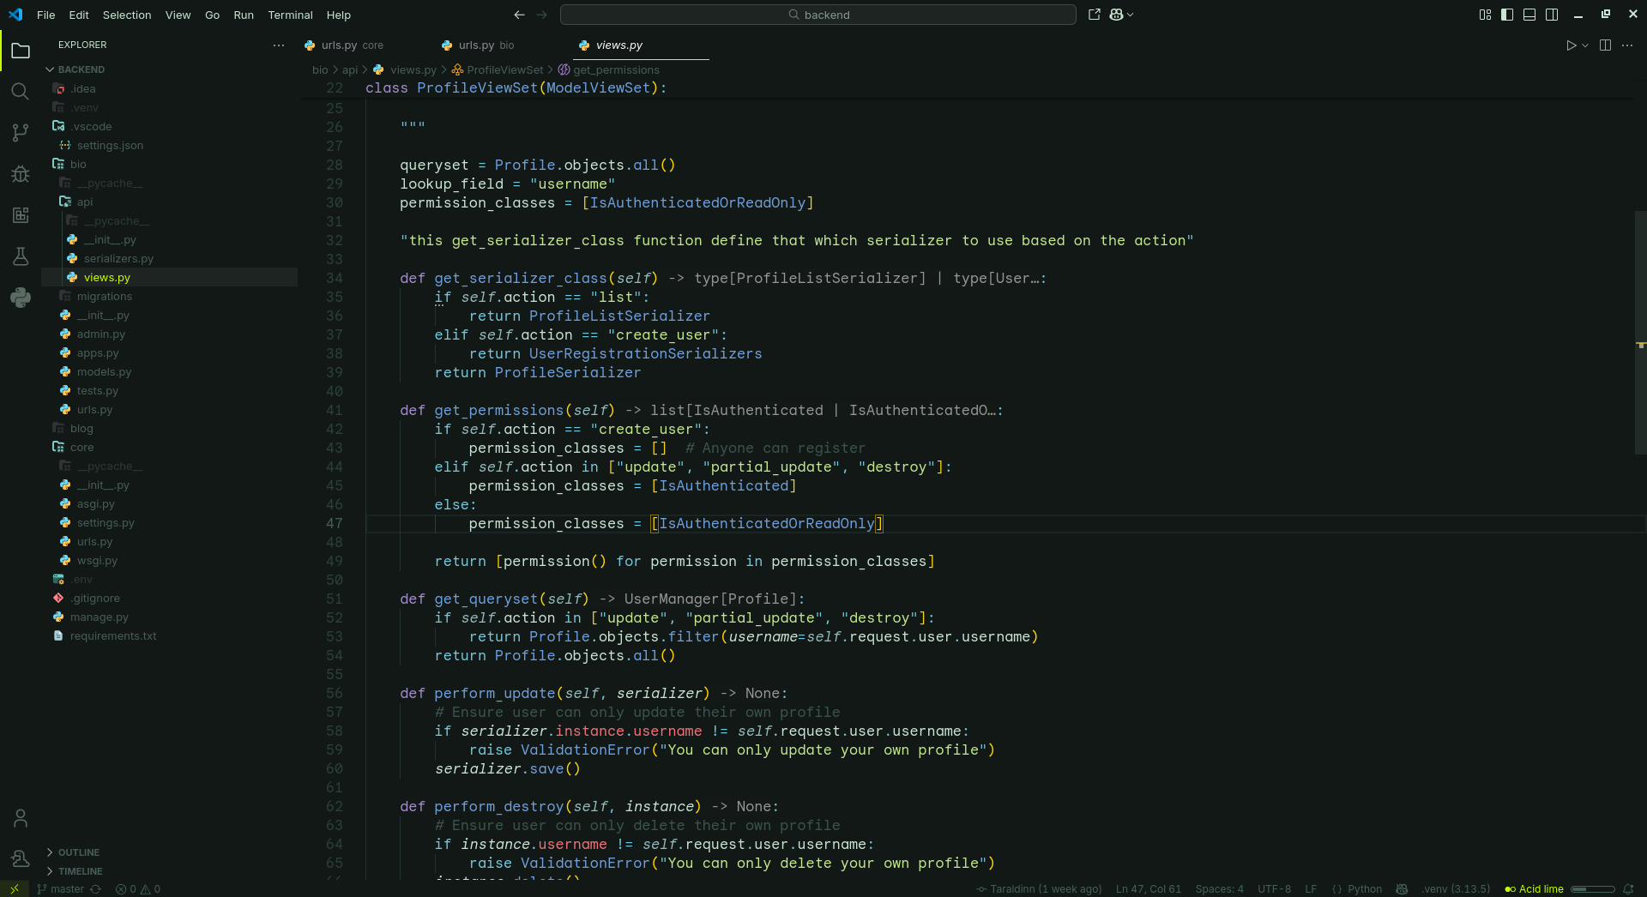Click the open-in-new-window icon beside search box
1647x897 pixels.
click(1095, 15)
